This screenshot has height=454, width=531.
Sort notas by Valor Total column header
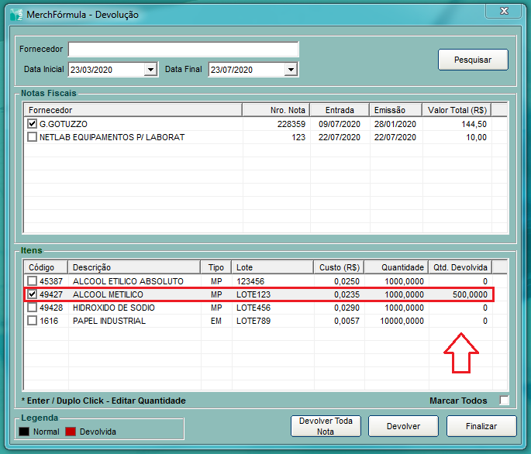tap(457, 110)
